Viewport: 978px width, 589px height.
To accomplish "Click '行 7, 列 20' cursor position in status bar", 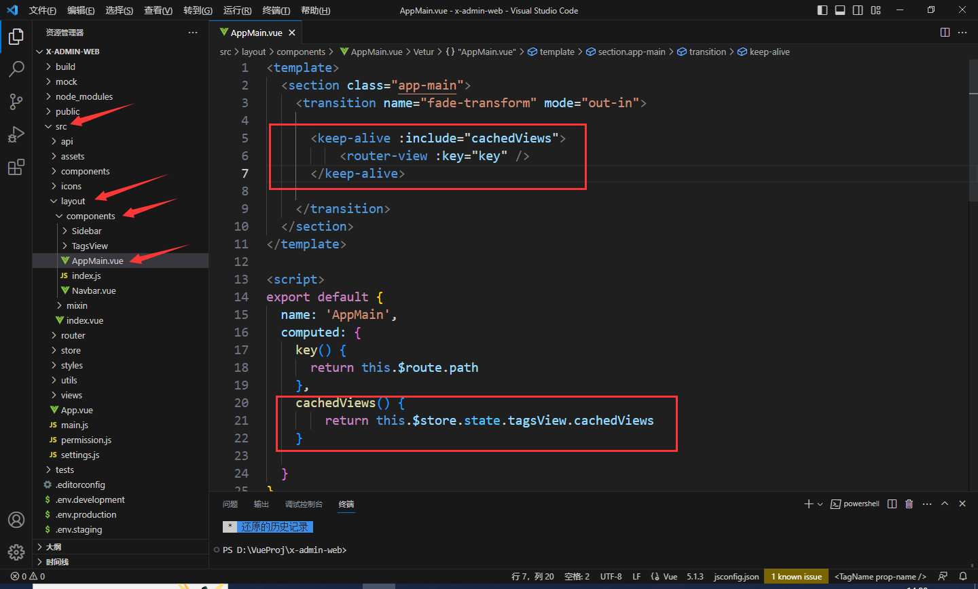I will point(532,576).
